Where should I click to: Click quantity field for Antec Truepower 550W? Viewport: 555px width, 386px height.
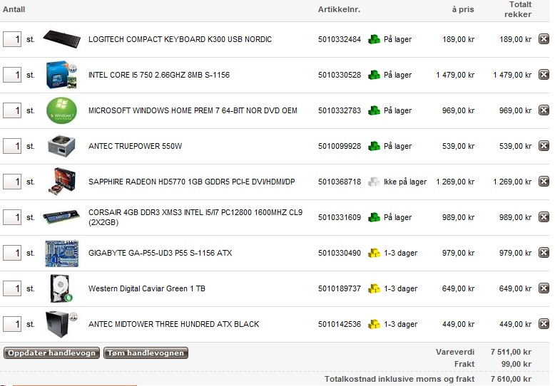point(12,146)
